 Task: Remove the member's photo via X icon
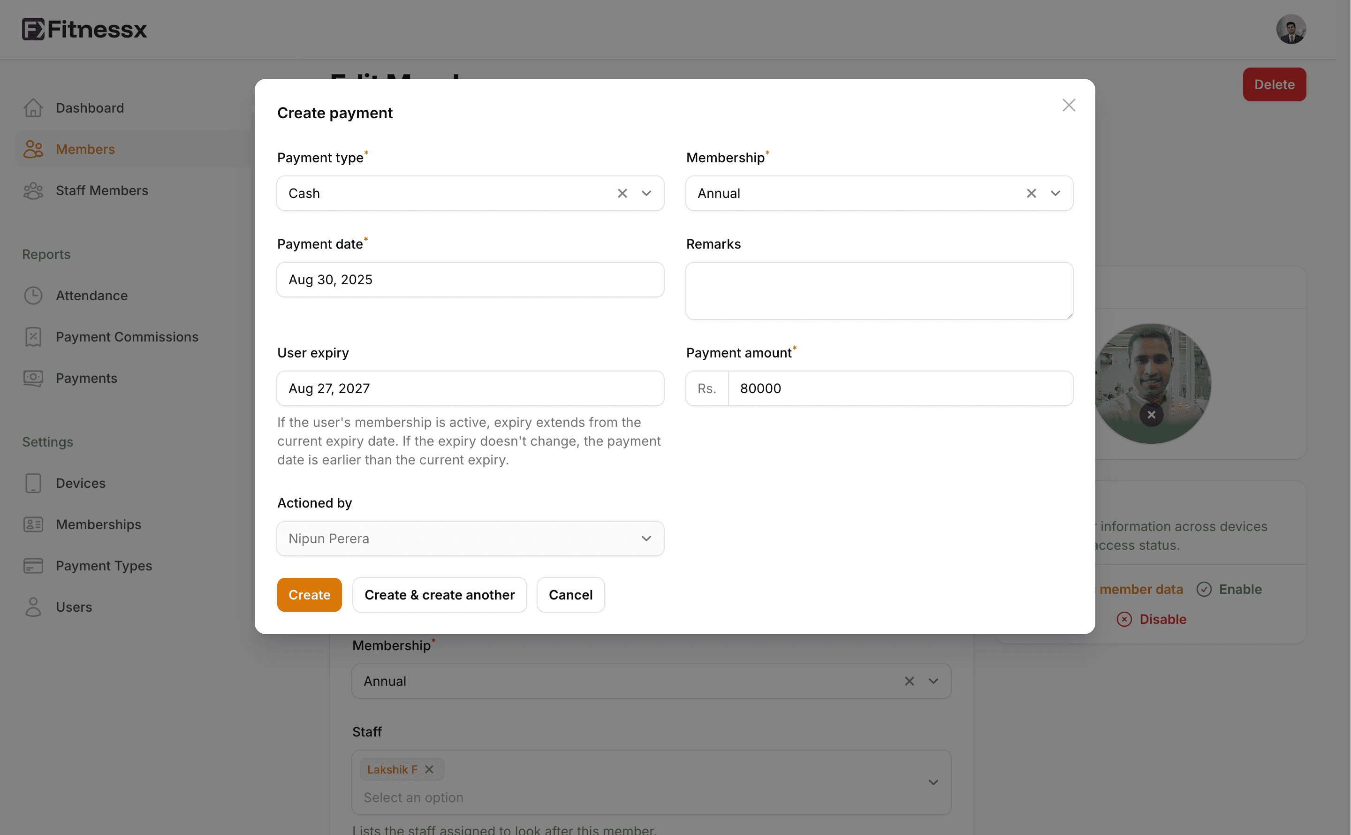pyautogui.click(x=1152, y=414)
